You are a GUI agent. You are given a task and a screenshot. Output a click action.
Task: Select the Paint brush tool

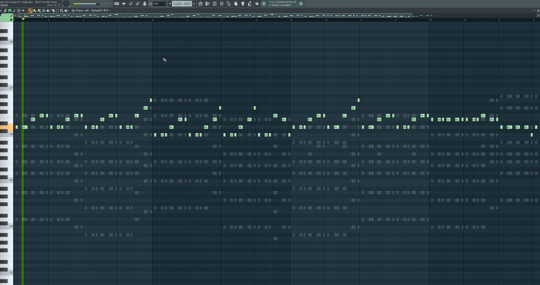[x=35, y=11]
